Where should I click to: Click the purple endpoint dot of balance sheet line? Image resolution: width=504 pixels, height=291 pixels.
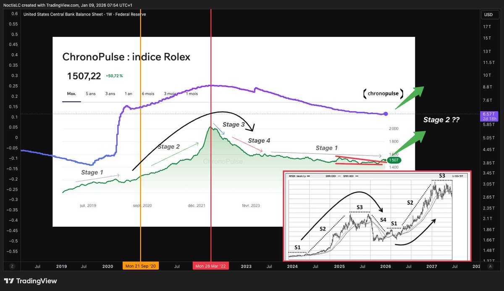(x=386, y=114)
